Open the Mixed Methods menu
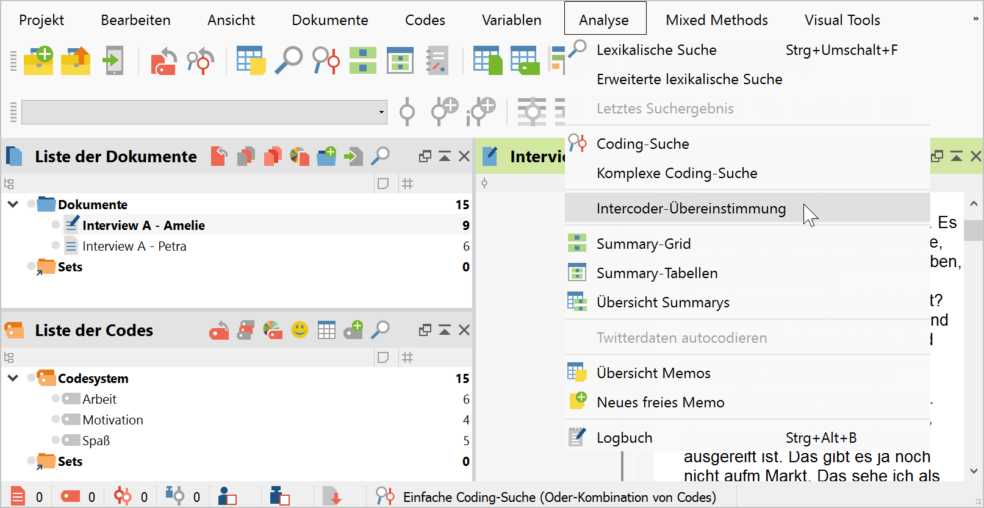984x508 pixels. coord(717,20)
